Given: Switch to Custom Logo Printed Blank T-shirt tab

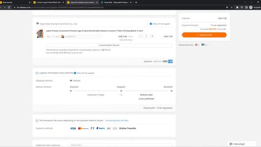Looking at the screenshot, I should [49, 2].
